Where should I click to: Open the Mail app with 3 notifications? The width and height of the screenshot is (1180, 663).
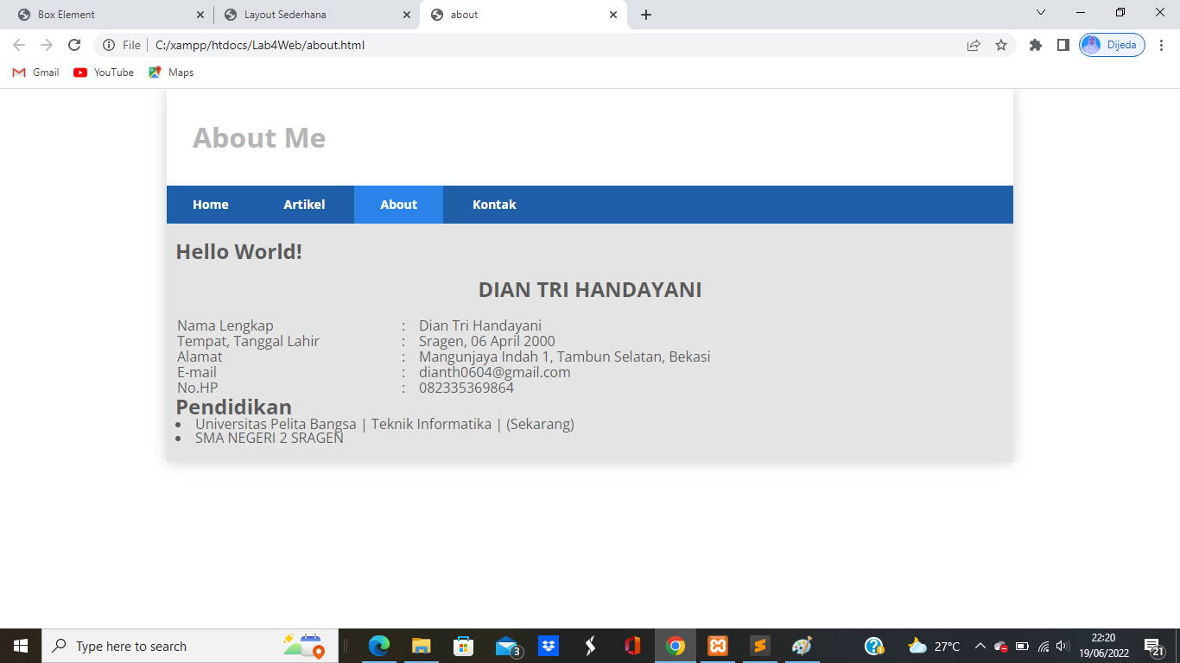pos(505,645)
